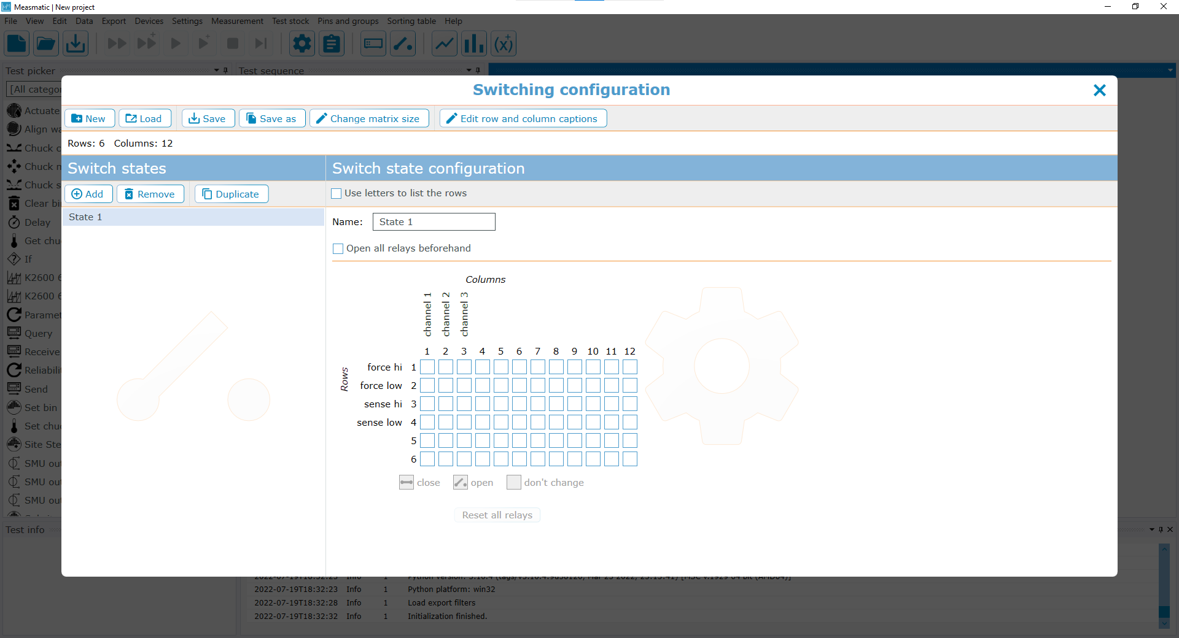Toggle relay sense low row, column 4
The image size is (1179, 638).
tap(483, 423)
